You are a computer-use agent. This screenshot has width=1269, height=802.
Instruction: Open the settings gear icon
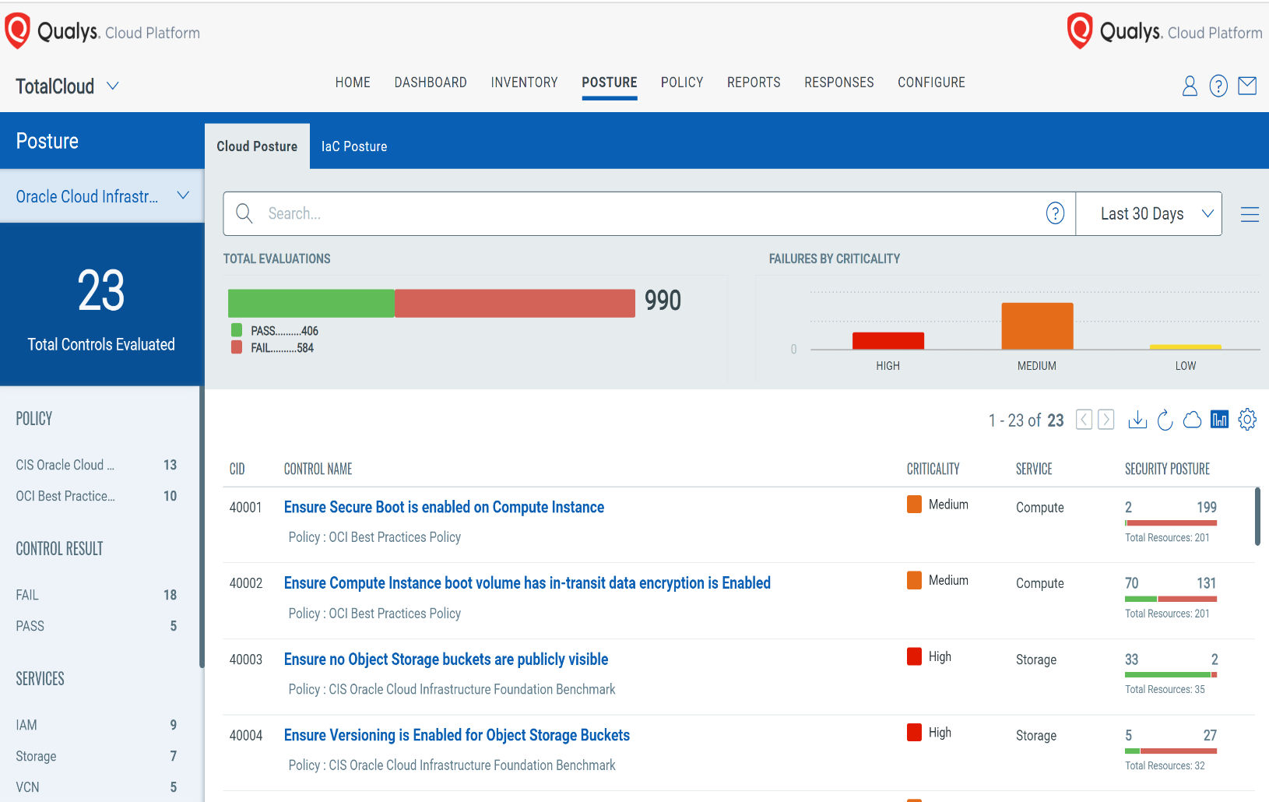1247,420
